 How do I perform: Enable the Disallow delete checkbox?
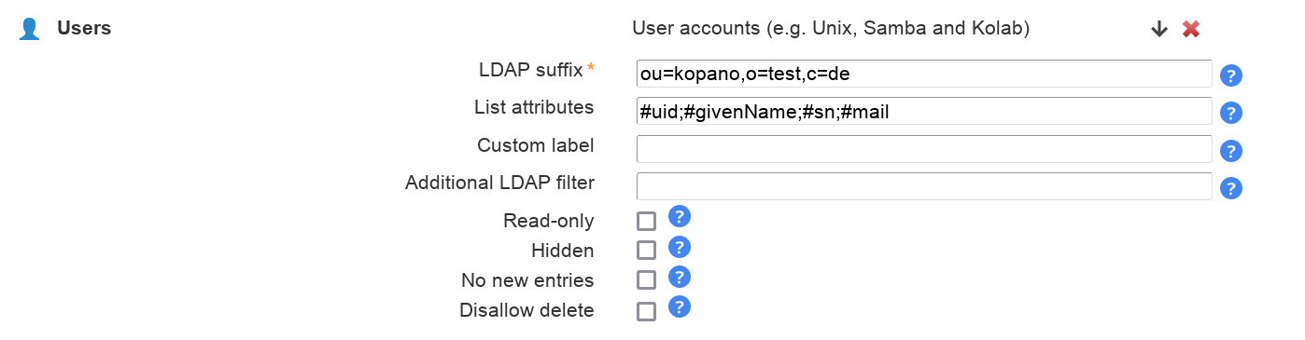pos(646,311)
